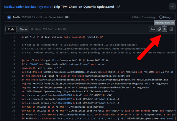The height and width of the screenshot is (121, 177).
Task: Switch to the Blame tab
Action: tap(23, 29)
